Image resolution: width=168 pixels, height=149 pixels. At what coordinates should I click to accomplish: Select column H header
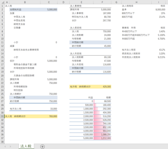137,2
